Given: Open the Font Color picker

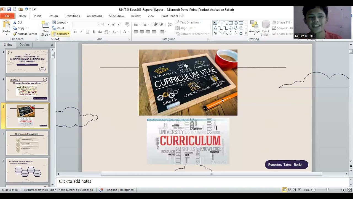Looking at the screenshot, I should coord(126,32).
